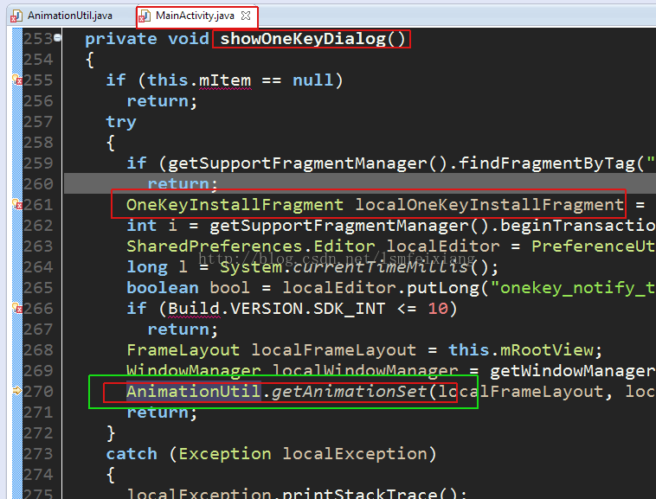Screen dimensions: 656x499
Task: Click the Java file icon on MainActivity.java tab
Action: point(145,16)
